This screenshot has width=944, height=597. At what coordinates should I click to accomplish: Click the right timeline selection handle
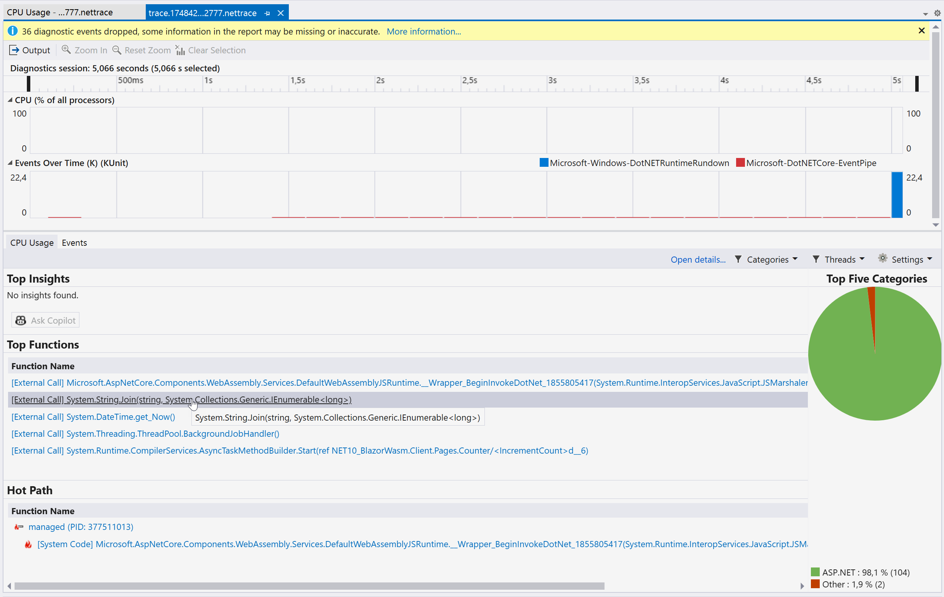point(916,84)
